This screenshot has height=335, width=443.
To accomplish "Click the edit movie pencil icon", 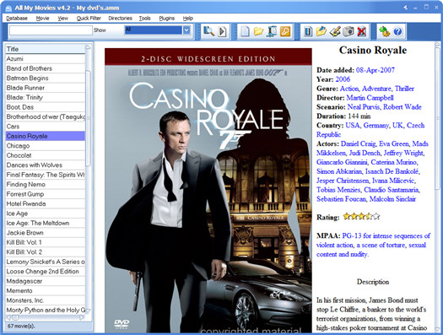I will 335,31.
